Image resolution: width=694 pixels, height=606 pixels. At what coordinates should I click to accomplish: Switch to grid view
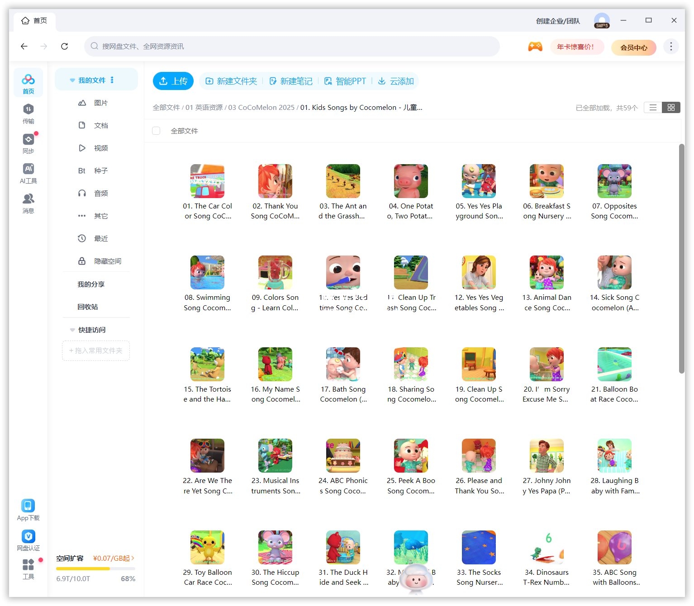point(671,107)
